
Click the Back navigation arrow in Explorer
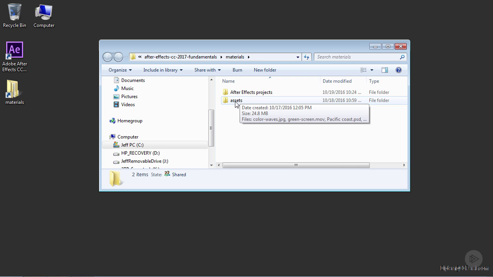[x=108, y=57]
